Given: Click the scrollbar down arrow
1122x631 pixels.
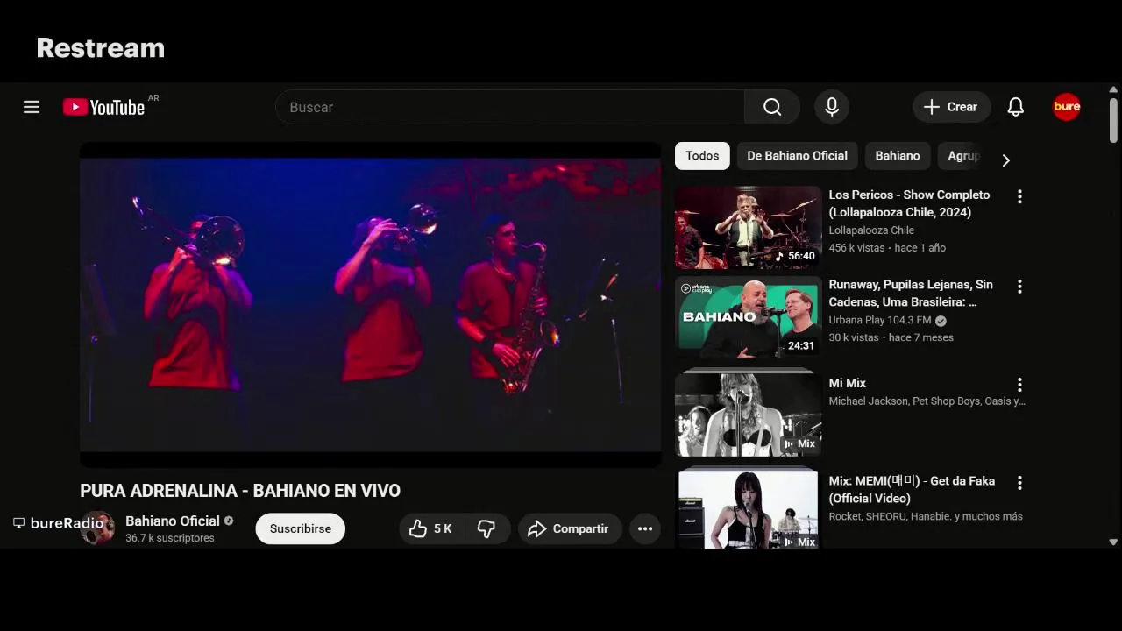Looking at the screenshot, I should click(1113, 542).
